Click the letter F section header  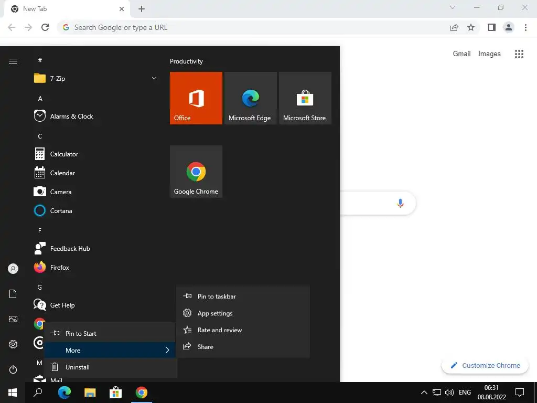tap(40, 231)
